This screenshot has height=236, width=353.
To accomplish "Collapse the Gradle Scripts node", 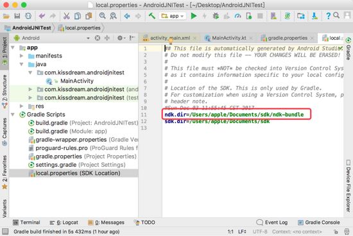I will 13,115.
